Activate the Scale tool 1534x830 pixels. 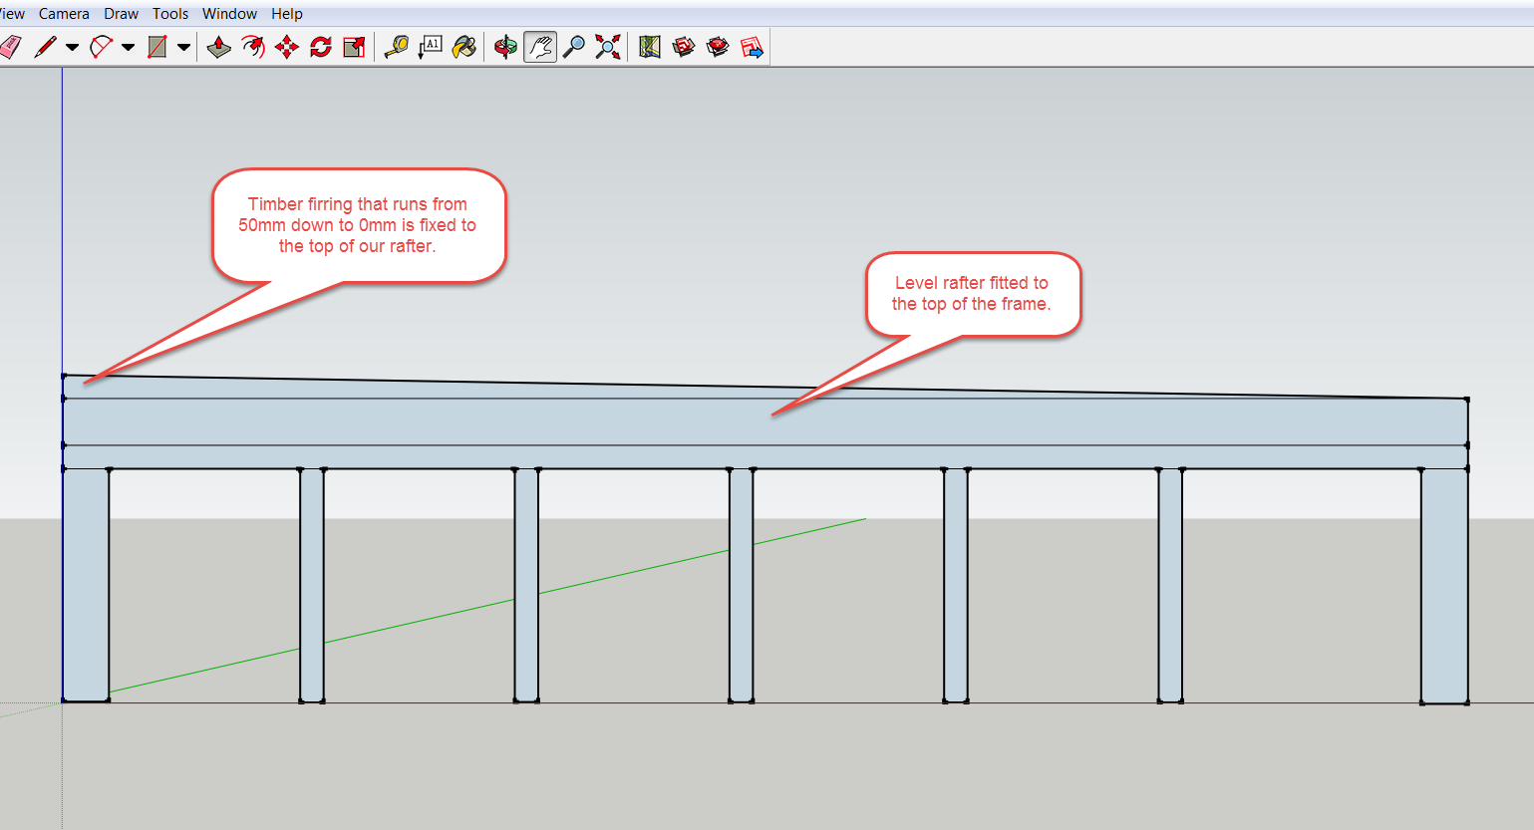point(354,47)
